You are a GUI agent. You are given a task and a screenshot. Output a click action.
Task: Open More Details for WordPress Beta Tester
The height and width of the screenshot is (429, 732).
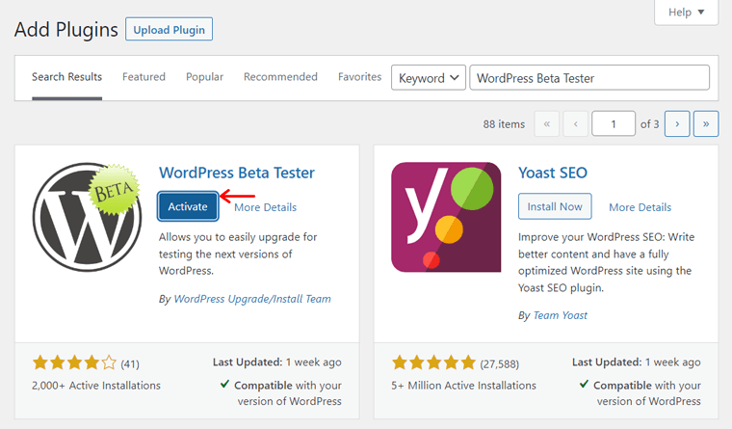point(265,207)
